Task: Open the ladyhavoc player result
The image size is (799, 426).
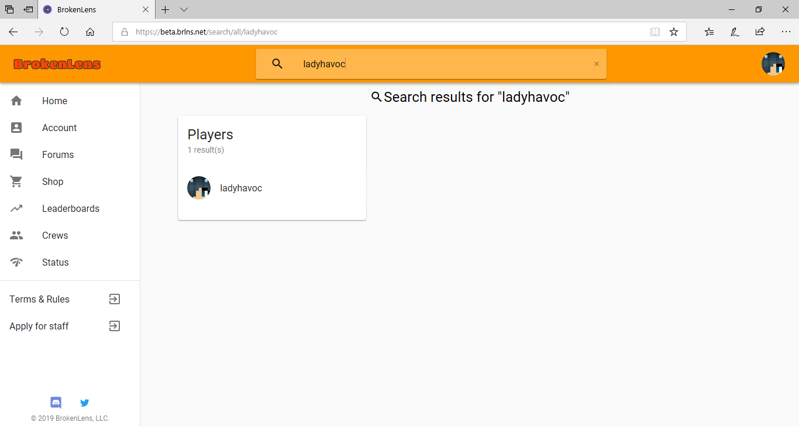Action: [272, 188]
